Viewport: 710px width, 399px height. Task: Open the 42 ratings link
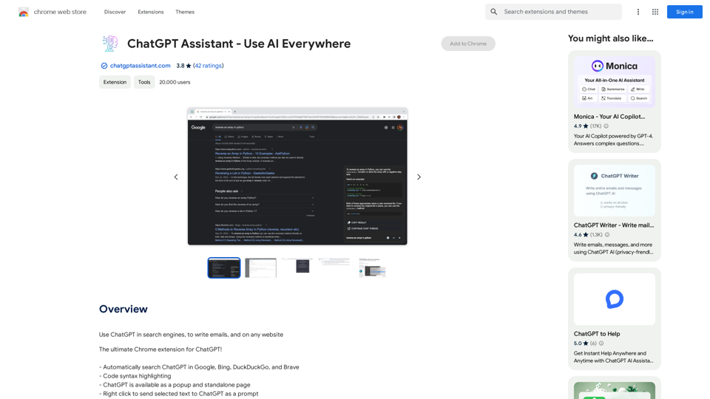(209, 66)
